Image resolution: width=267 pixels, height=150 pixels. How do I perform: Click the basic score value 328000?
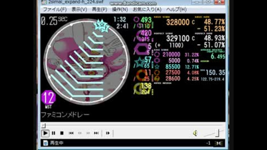click(178, 22)
